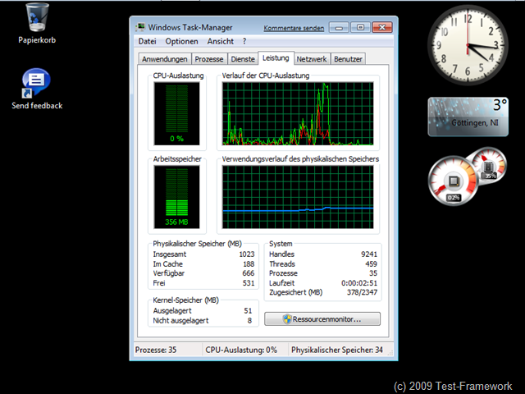This screenshot has height=394, width=525.
Task: Click the status bar CPU-Auslastung: 0% entry
Action: (x=241, y=350)
